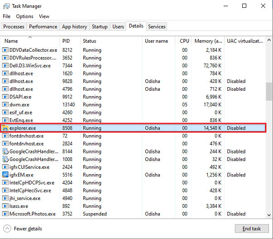Screen dimensions: 273x239
Task: Click the Microsoft.Photos.exe process icon
Action: [x=5, y=214]
